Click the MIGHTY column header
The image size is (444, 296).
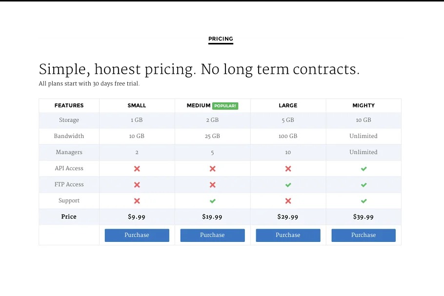click(x=363, y=105)
